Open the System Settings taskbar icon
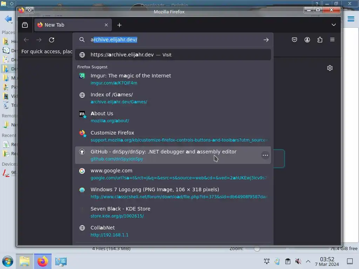 pyautogui.click(x=61, y=261)
